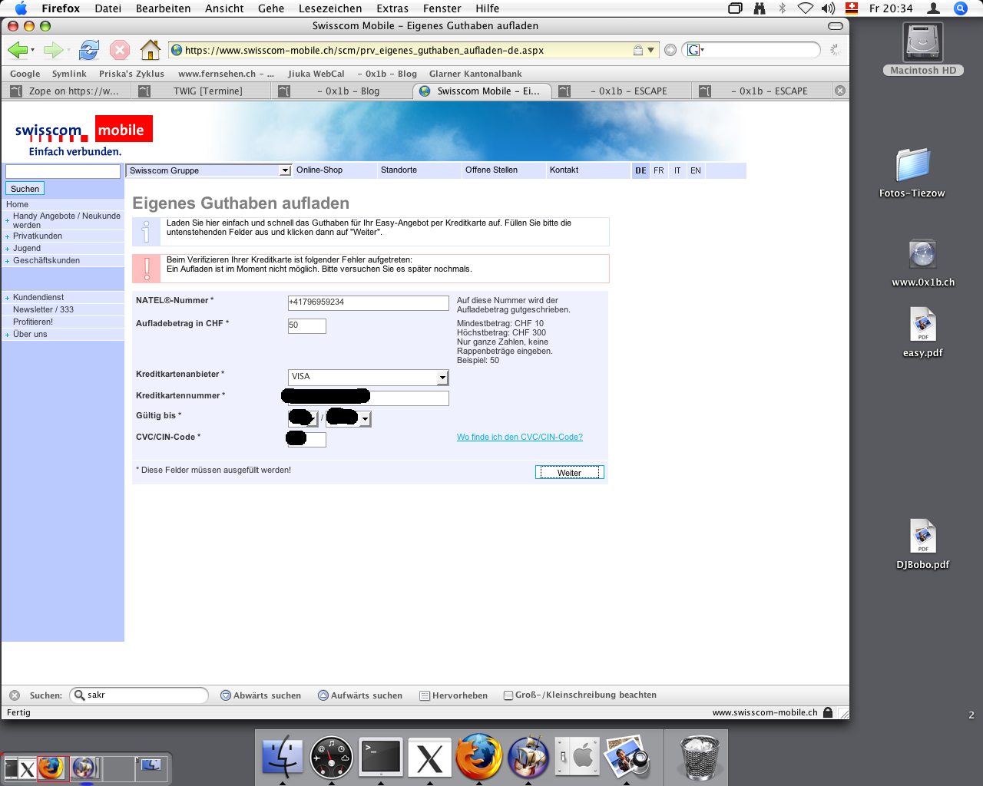
Task: Click the NATEL-Nummer input field
Action: click(368, 302)
